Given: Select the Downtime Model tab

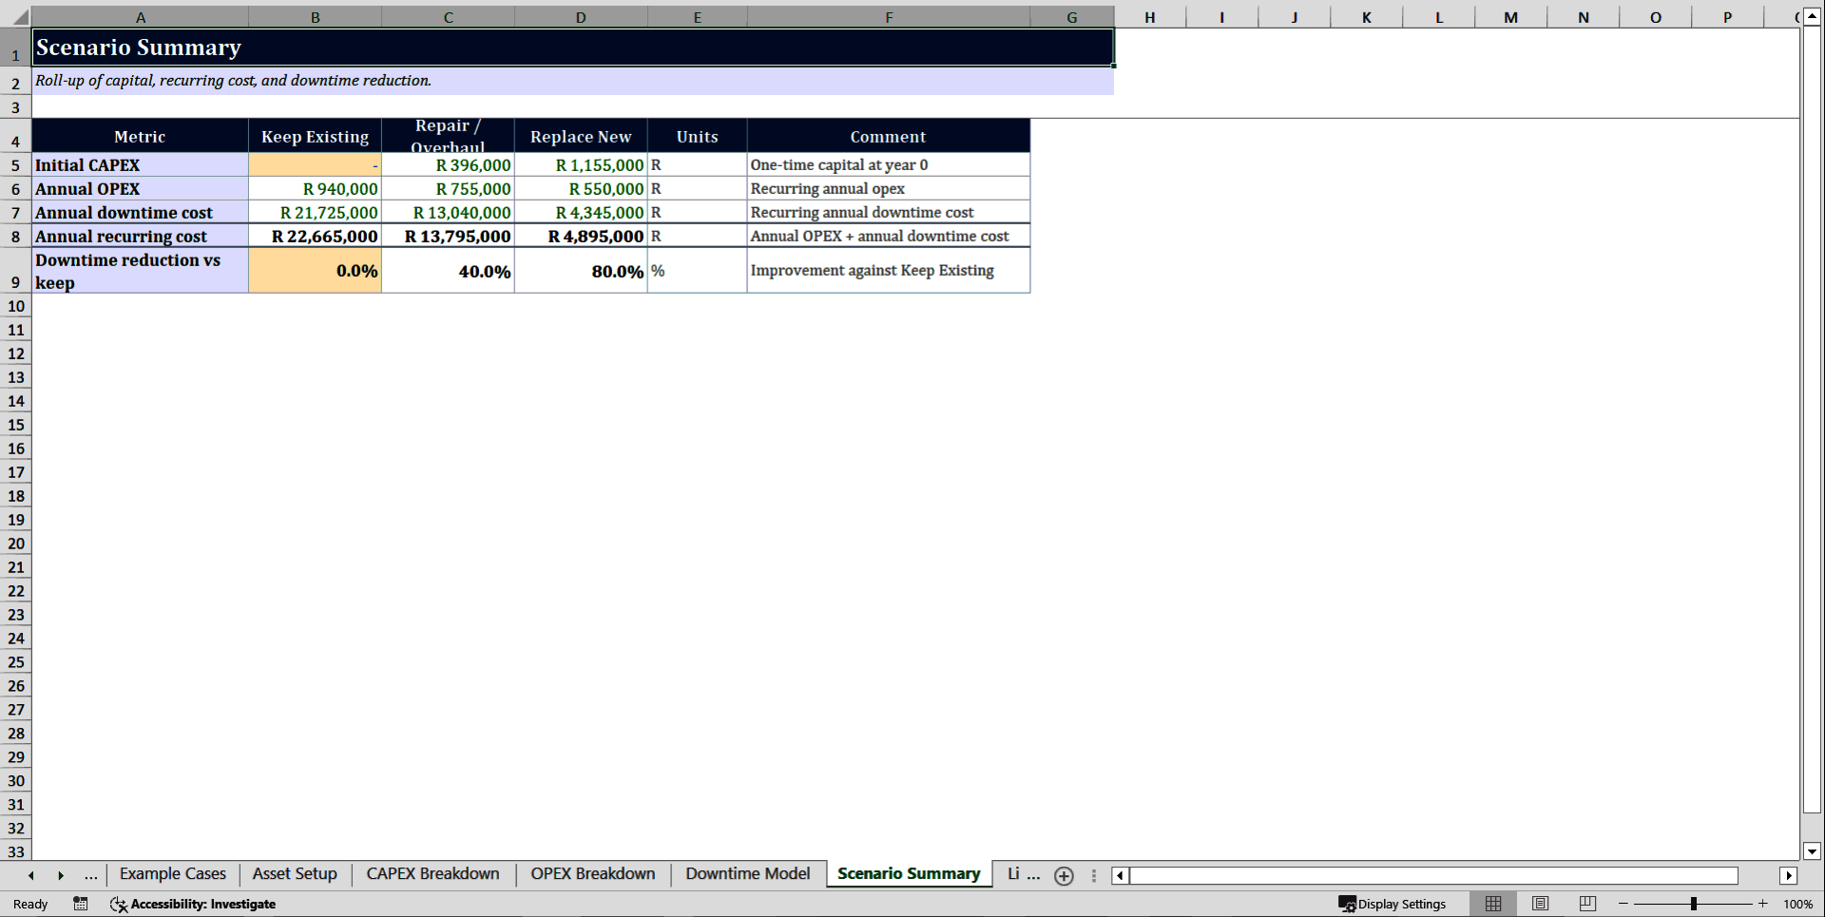Looking at the screenshot, I should click(748, 874).
